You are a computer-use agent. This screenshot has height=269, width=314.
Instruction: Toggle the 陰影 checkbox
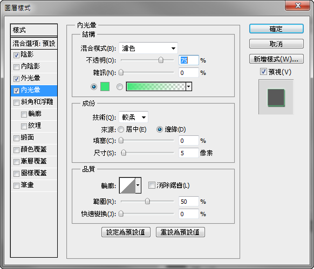tap(16, 55)
